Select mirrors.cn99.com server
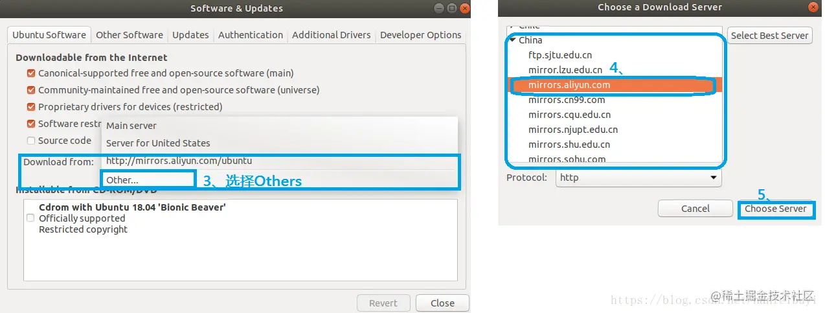This screenshot has width=825, height=313. point(567,100)
